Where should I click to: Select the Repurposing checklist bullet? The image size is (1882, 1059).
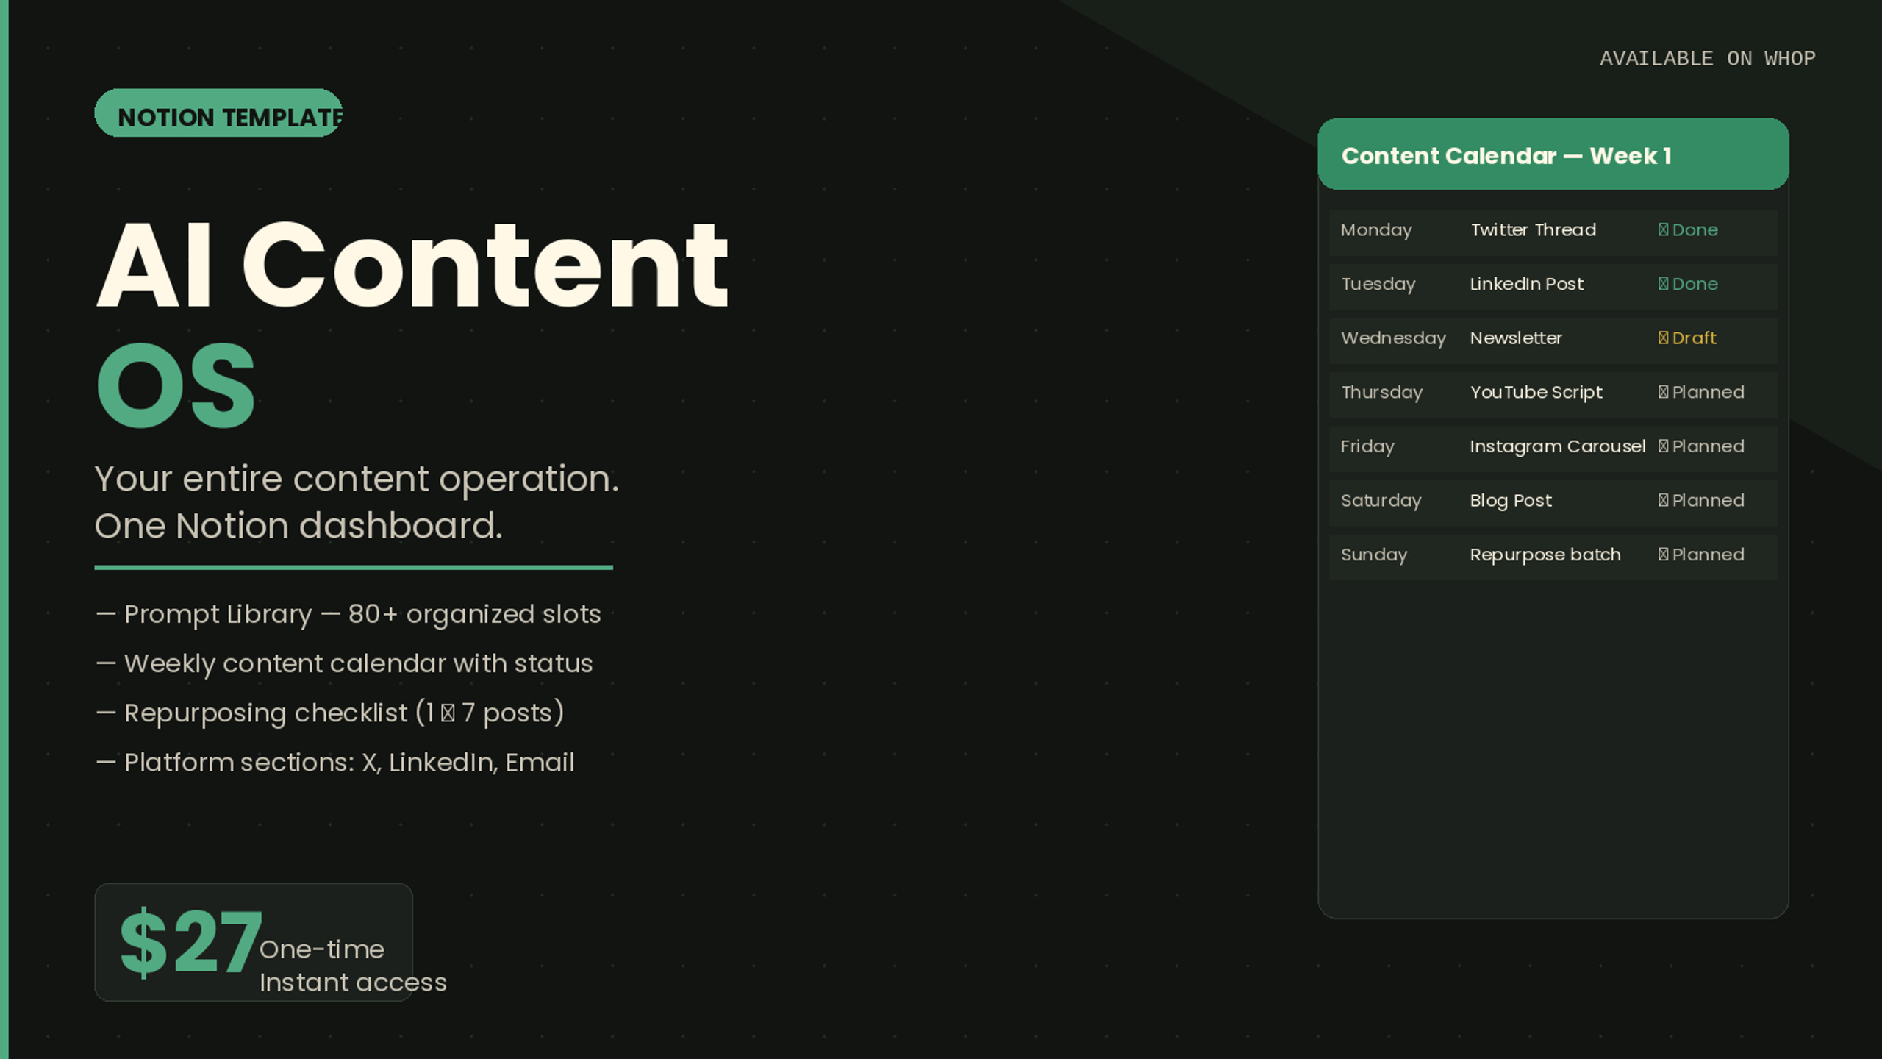(x=329, y=713)
